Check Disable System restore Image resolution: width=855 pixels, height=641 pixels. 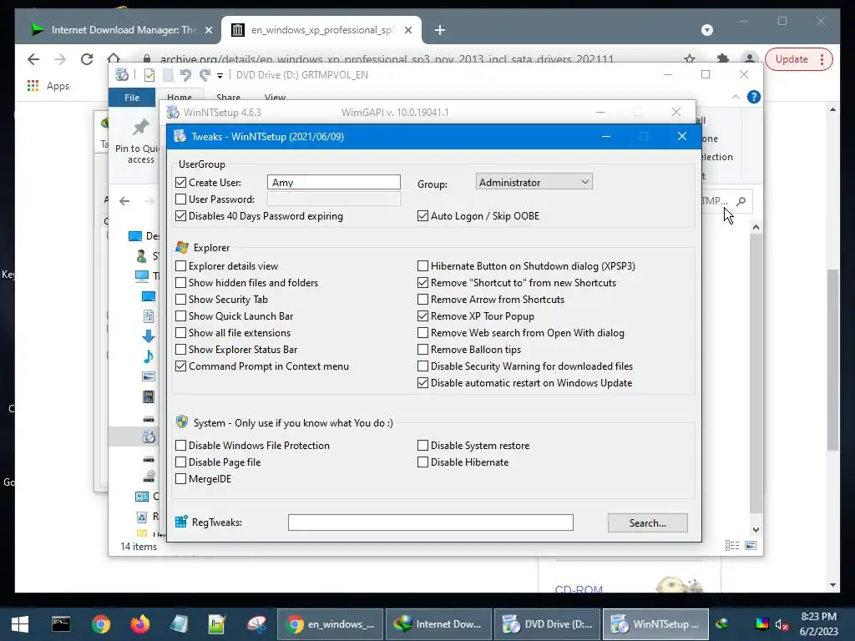pos(422,446)
